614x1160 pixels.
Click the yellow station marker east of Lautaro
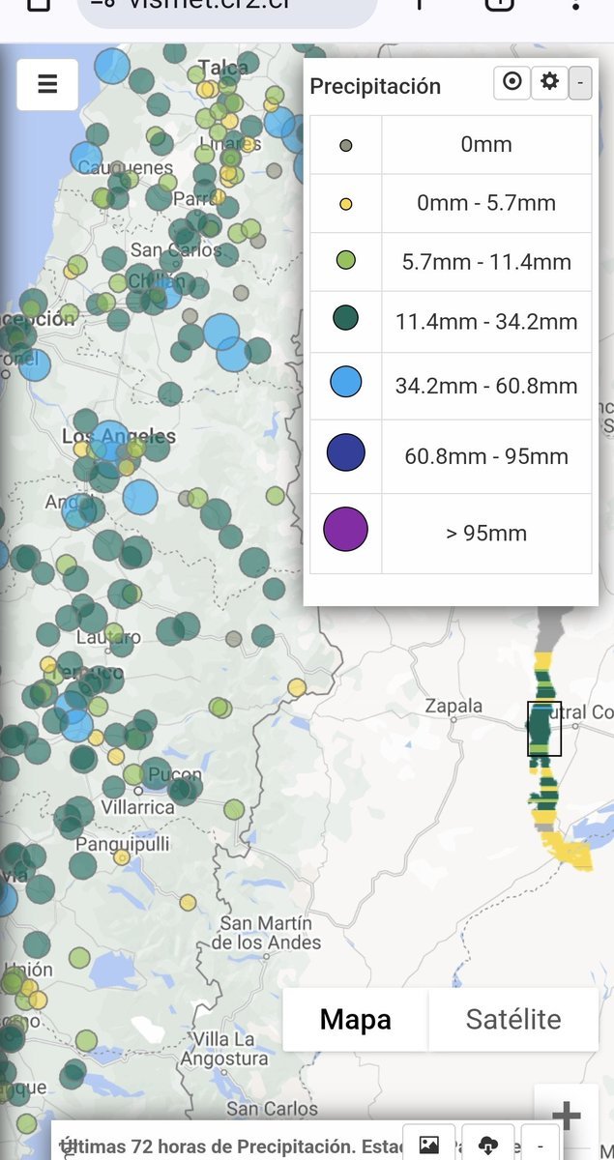(x=297, y=687)
